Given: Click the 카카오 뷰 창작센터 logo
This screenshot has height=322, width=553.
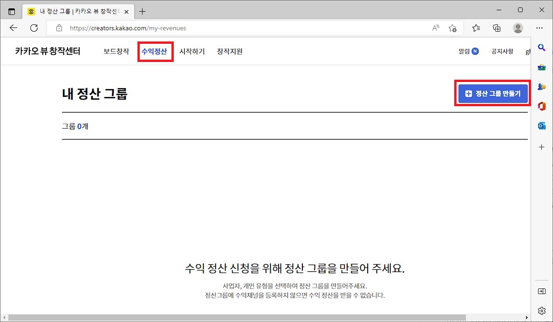Looking at the screenshot, I should [x=48, y=51].
